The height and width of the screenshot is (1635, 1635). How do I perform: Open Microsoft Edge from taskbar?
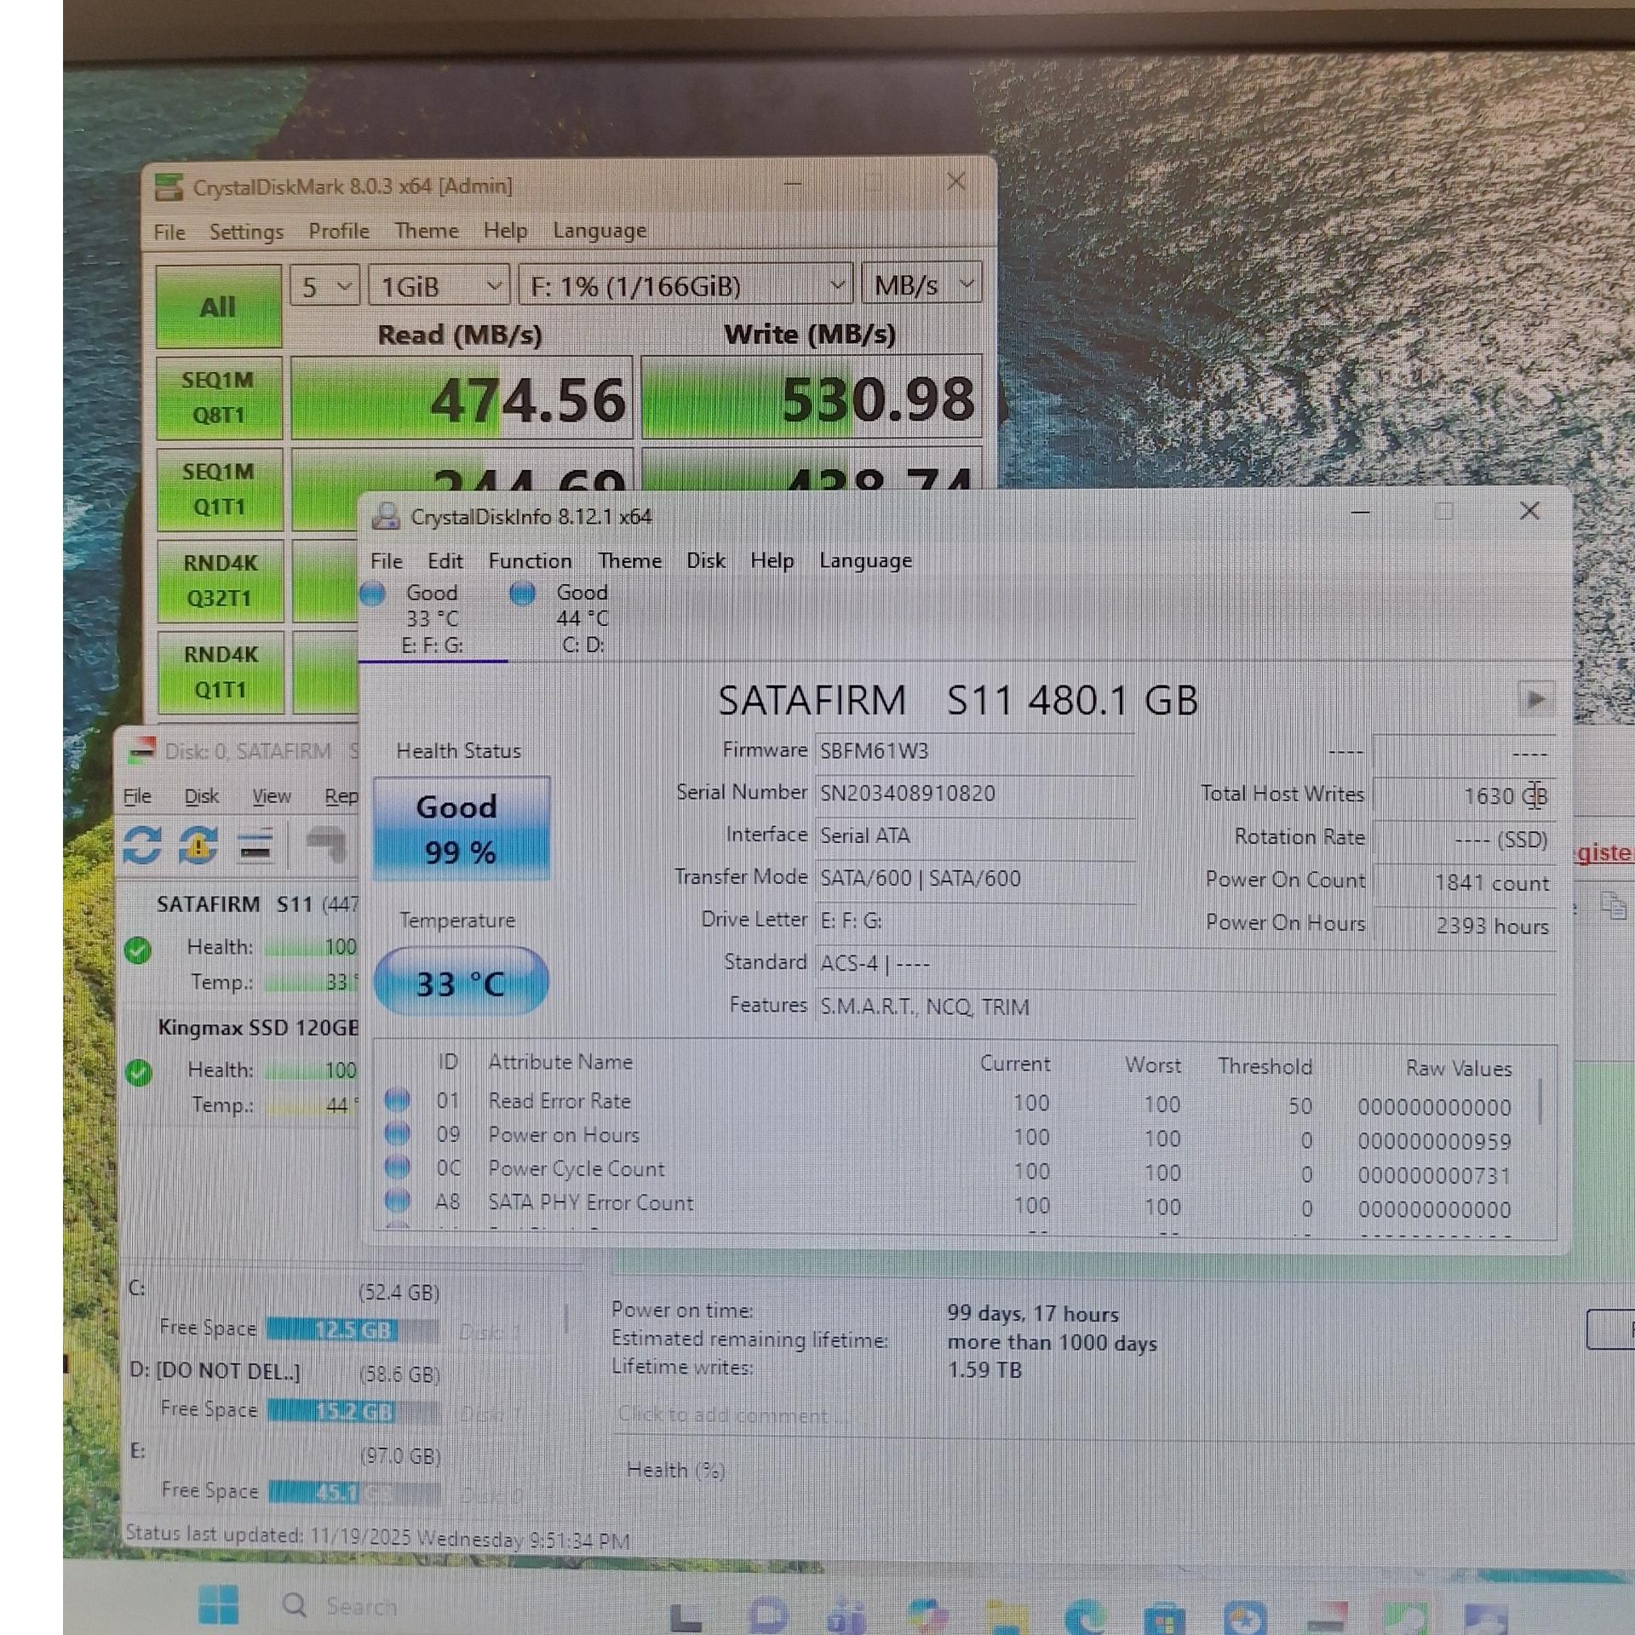[1087, 1616]
